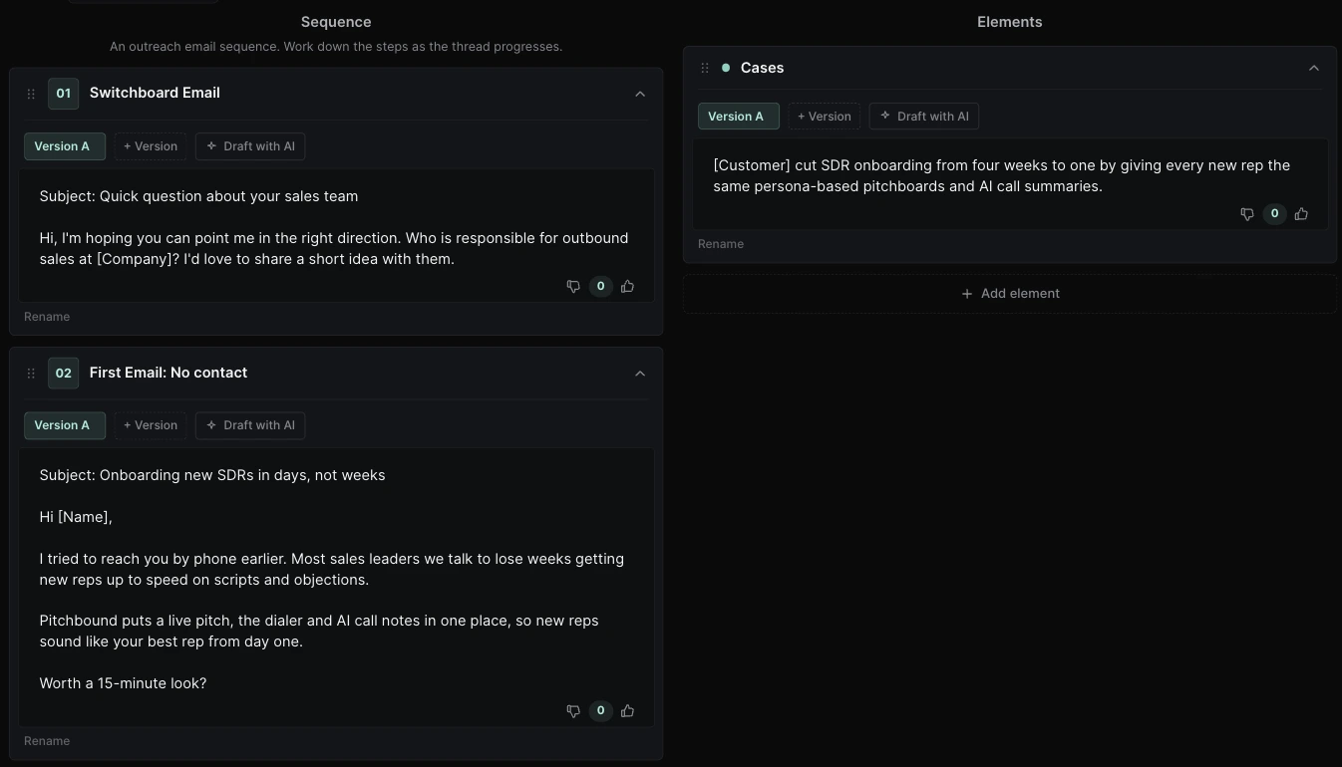Click the First Email: No contact title
The width and height of the screenshot is (1342, 767).
tap(168, 373)
